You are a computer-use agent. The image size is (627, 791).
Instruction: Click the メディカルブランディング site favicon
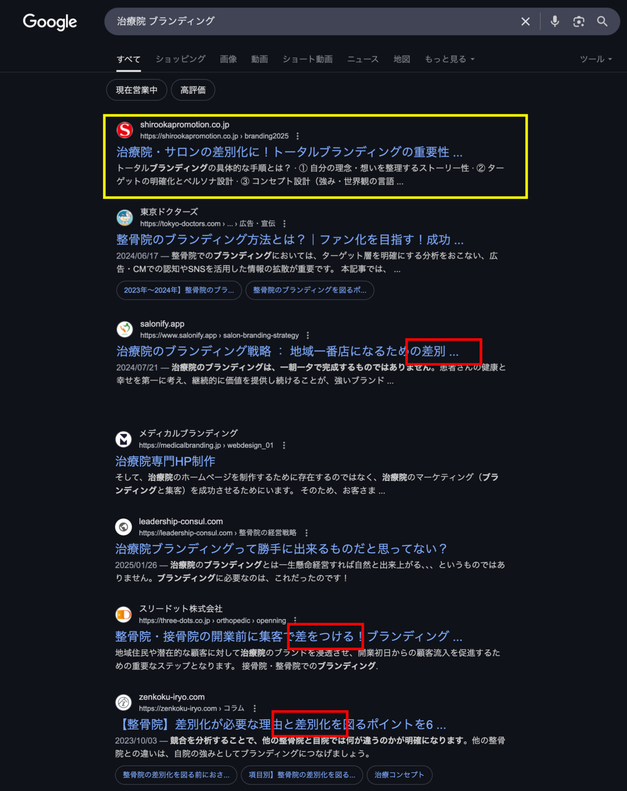(x=123, y=439)
